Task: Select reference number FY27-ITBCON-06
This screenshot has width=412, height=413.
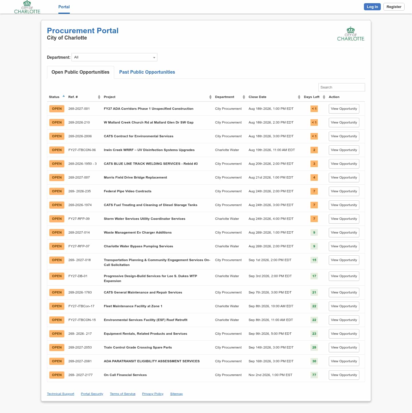Action: (82, 150)
